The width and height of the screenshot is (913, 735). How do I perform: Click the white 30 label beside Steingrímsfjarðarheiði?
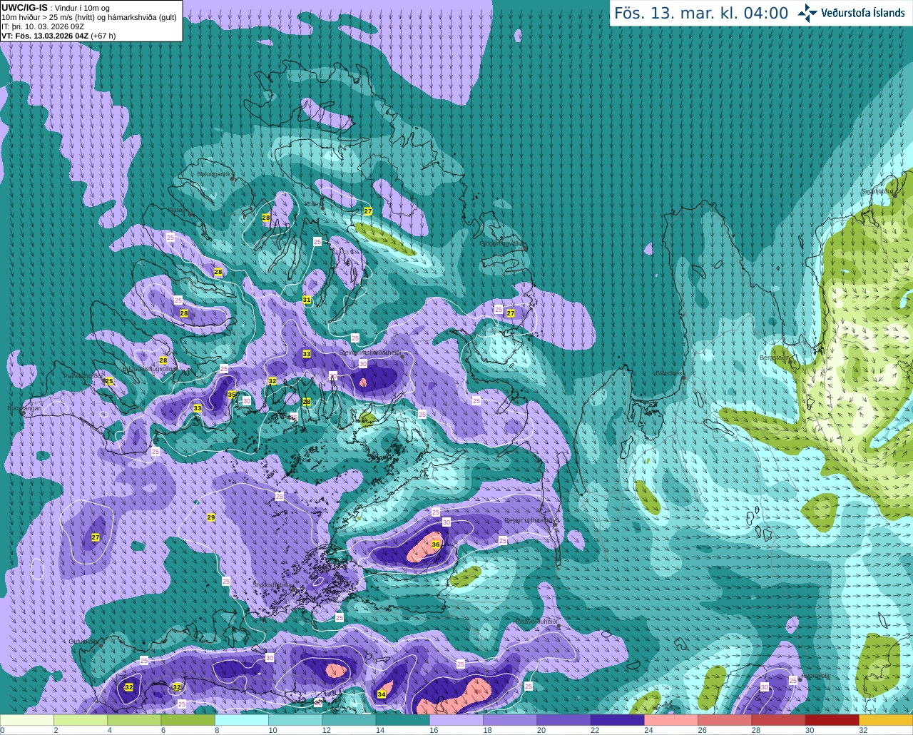click(x=363, y=363)
